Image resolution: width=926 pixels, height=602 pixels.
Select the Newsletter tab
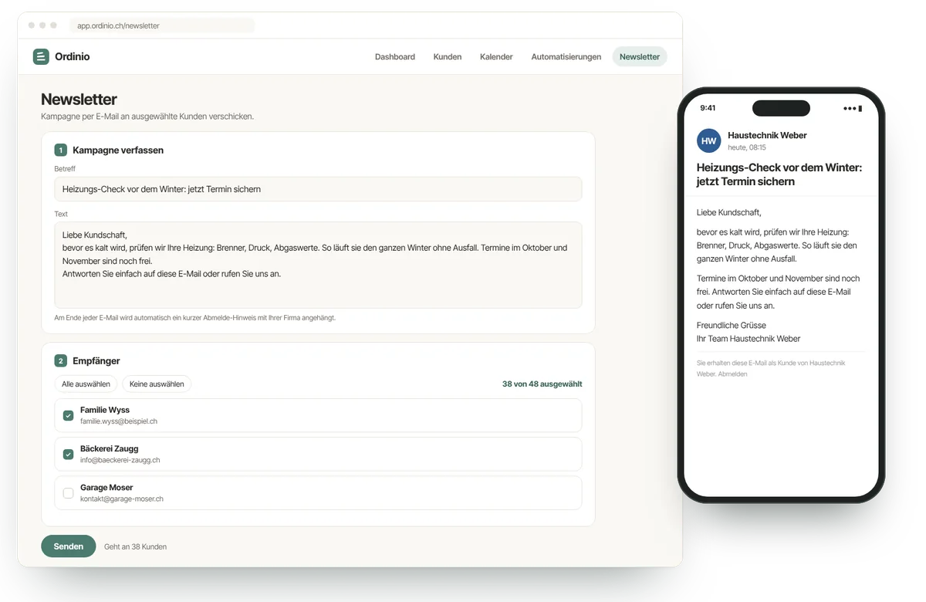coord(640,56)
